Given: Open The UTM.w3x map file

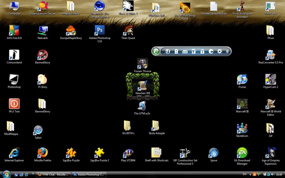Looking at the screenshot, I should pos(142,108).
